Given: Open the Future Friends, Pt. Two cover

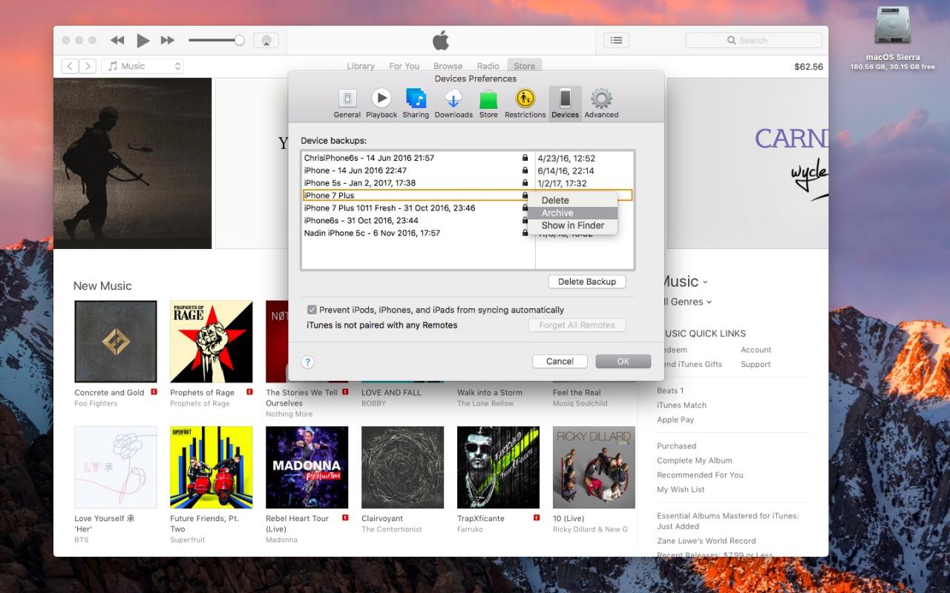Looking at the screenshot, I should tap(211, 467).
